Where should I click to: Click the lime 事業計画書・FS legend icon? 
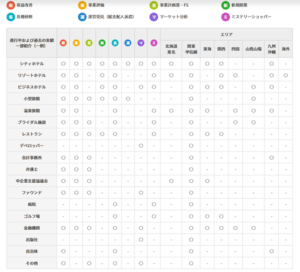click(154, 6)
